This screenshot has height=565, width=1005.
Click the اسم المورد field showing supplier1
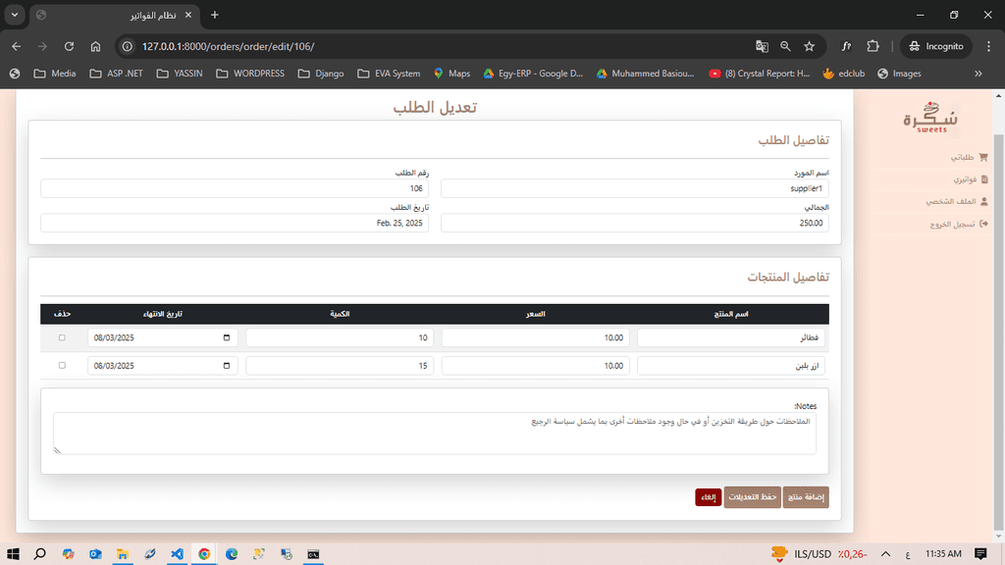click(635, 188)
